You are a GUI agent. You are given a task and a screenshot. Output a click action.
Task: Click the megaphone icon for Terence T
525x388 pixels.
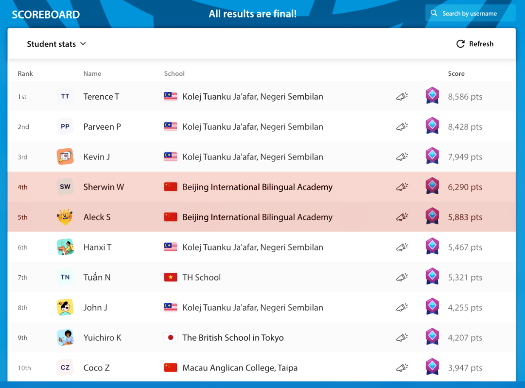tap(402, 96)
